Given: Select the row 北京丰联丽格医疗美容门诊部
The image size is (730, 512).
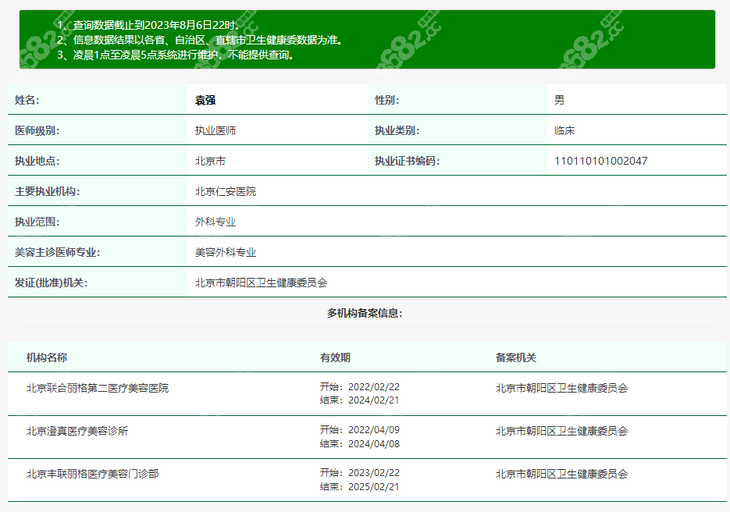Looking at the screenshot, I should click(367, 480).
